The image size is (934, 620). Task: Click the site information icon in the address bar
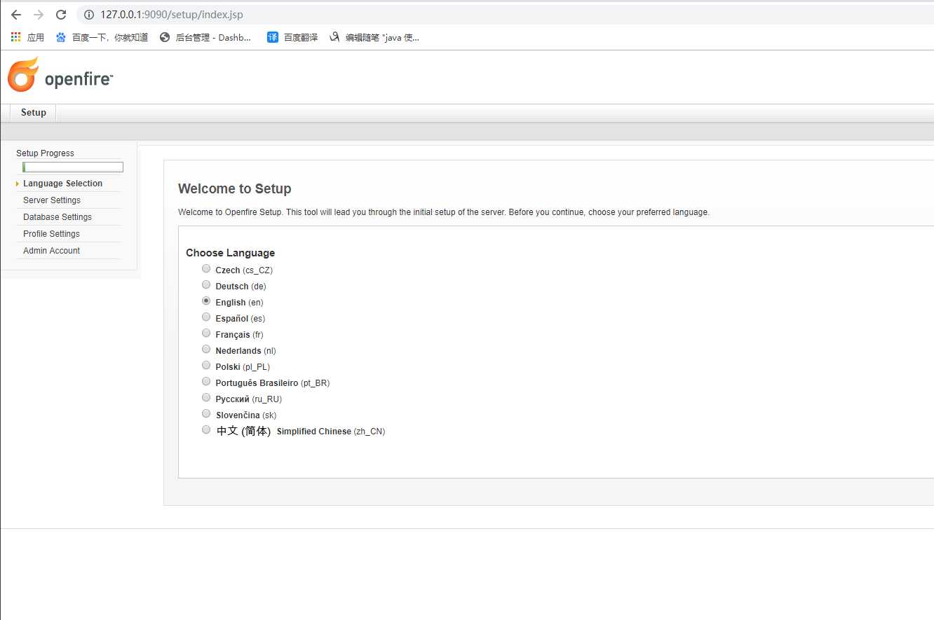(89, 15)
